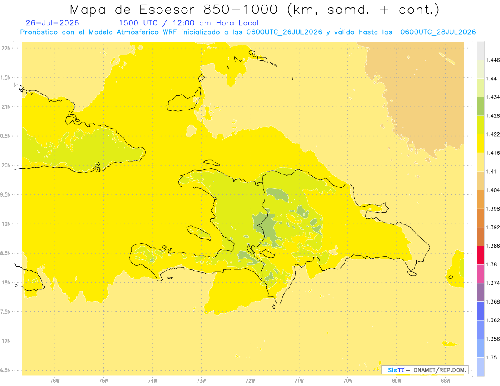Click the colorbar value 1.422
The width and height of the screenshot is (500, 386).
[x=493, y=134]
